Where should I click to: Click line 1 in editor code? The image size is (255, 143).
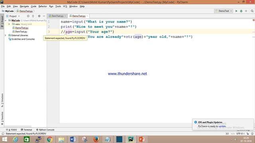tap(96, 22)
